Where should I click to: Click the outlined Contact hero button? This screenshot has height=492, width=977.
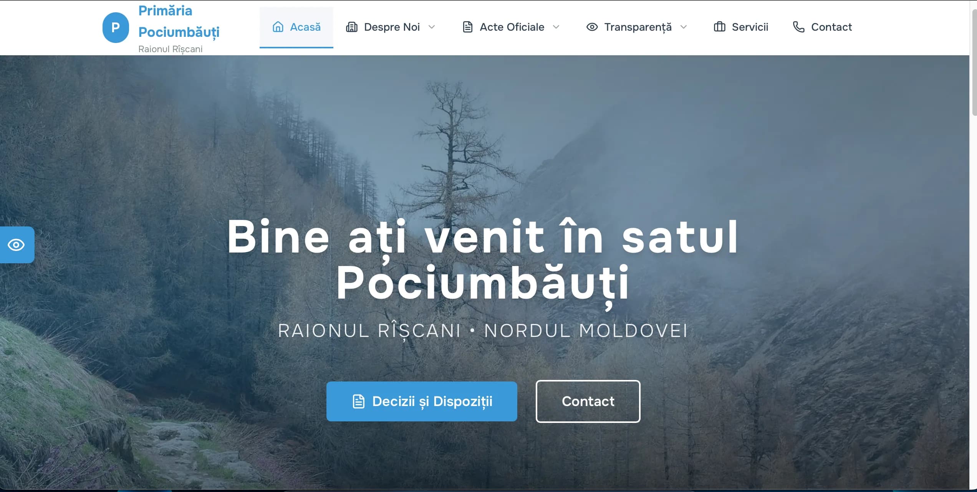pyautogui.click(x=588, y=401)
